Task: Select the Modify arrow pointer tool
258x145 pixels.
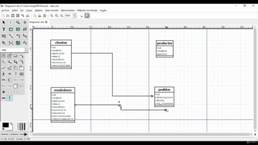Action: [x=4, y=23]
